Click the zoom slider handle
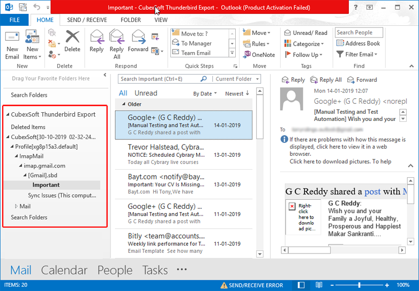The image size is (419, 291). point(360,285)
